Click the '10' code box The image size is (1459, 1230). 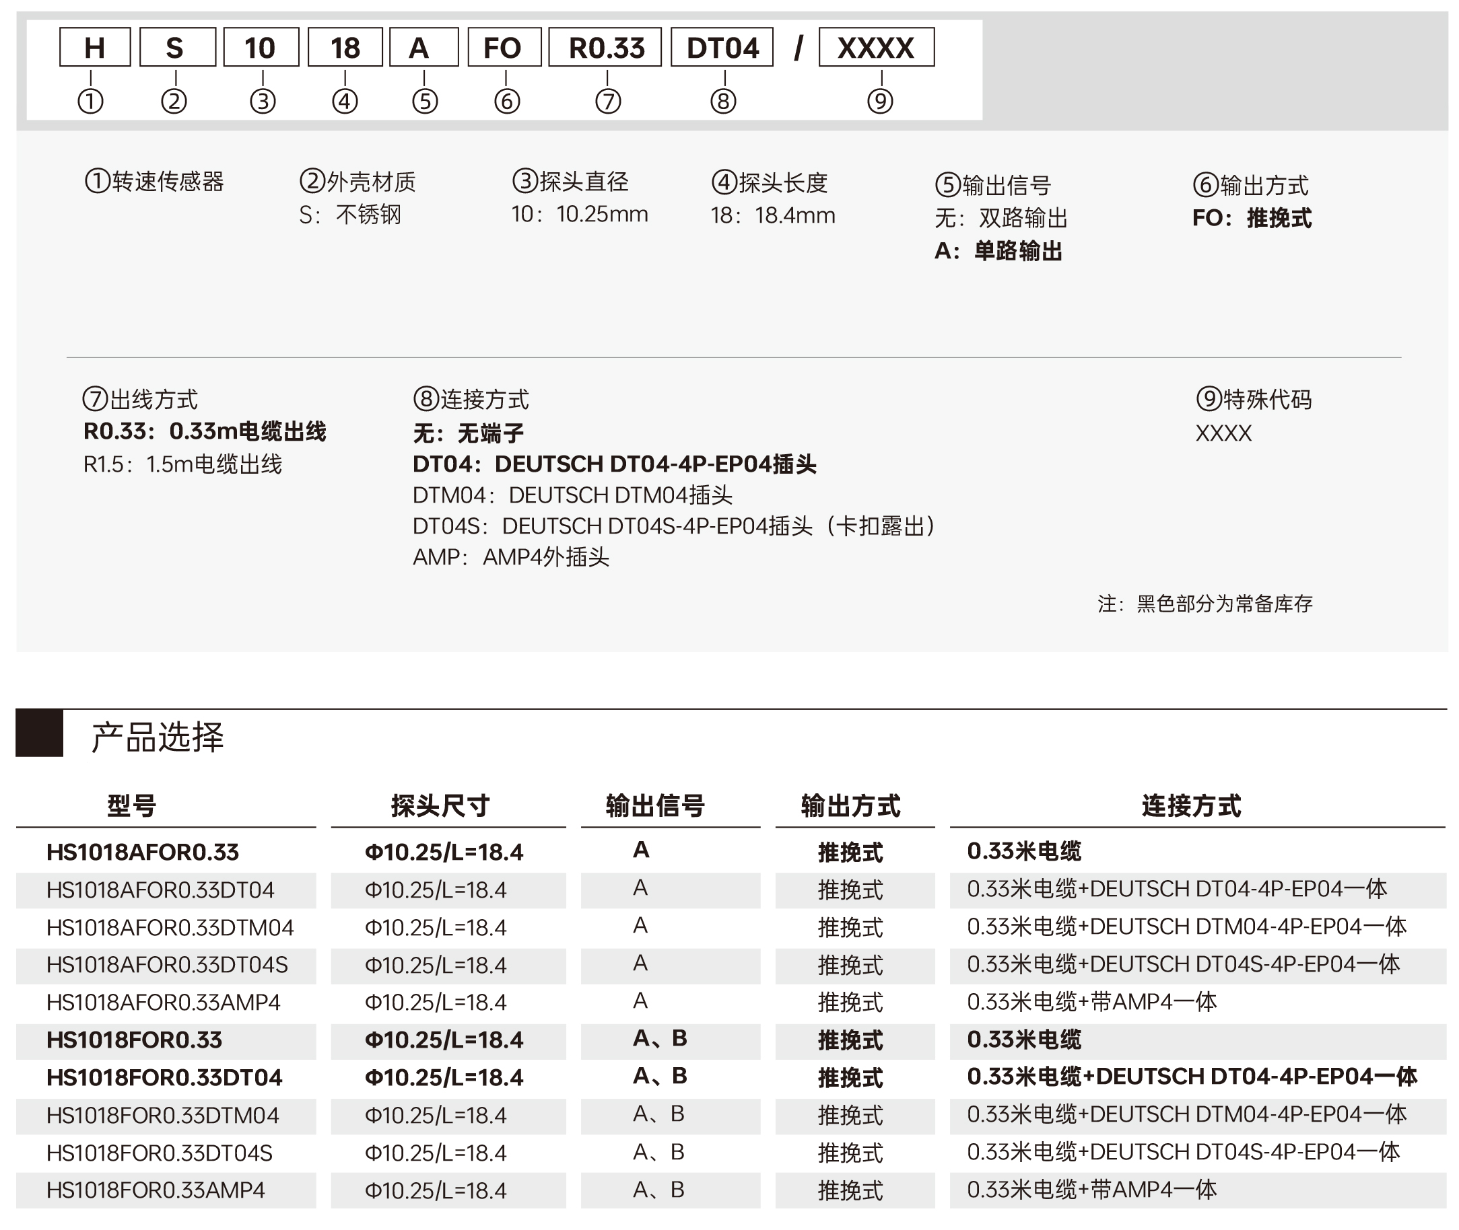coord(261,46)
